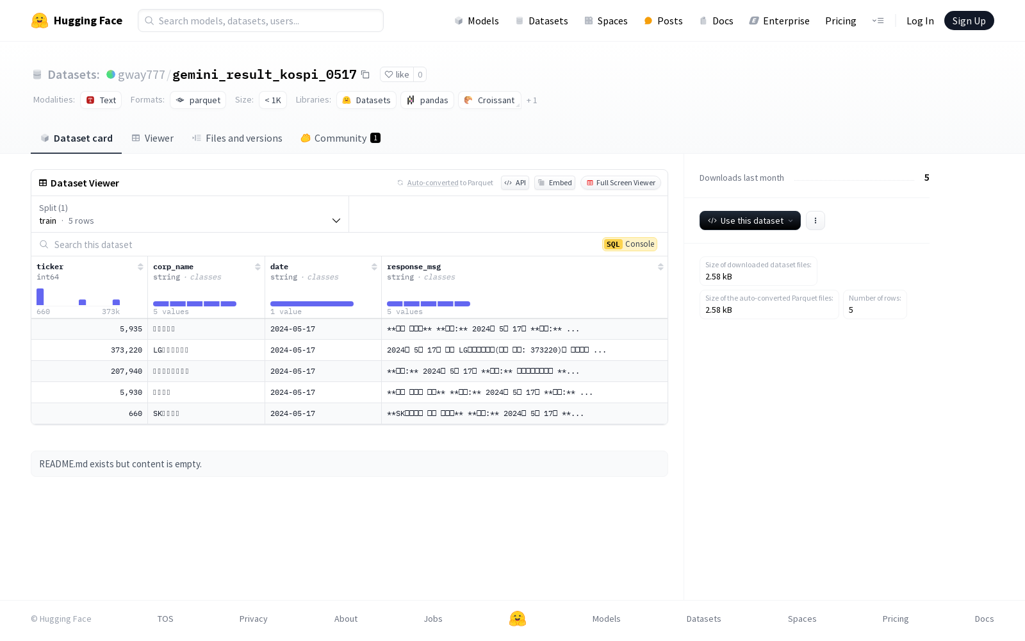Select the ticker 5,935 cell

coord(90,329)
